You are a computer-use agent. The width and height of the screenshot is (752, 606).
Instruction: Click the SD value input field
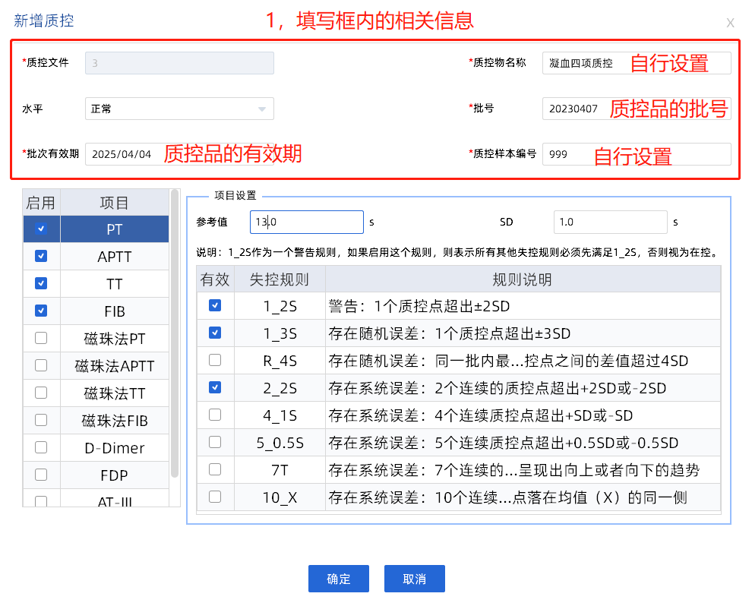tap(610, 223)
